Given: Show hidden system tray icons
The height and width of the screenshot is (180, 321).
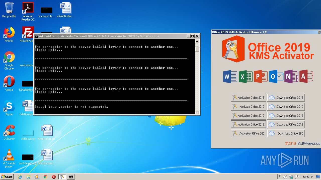Looking at the screenshot, I should tap(280, 177).
